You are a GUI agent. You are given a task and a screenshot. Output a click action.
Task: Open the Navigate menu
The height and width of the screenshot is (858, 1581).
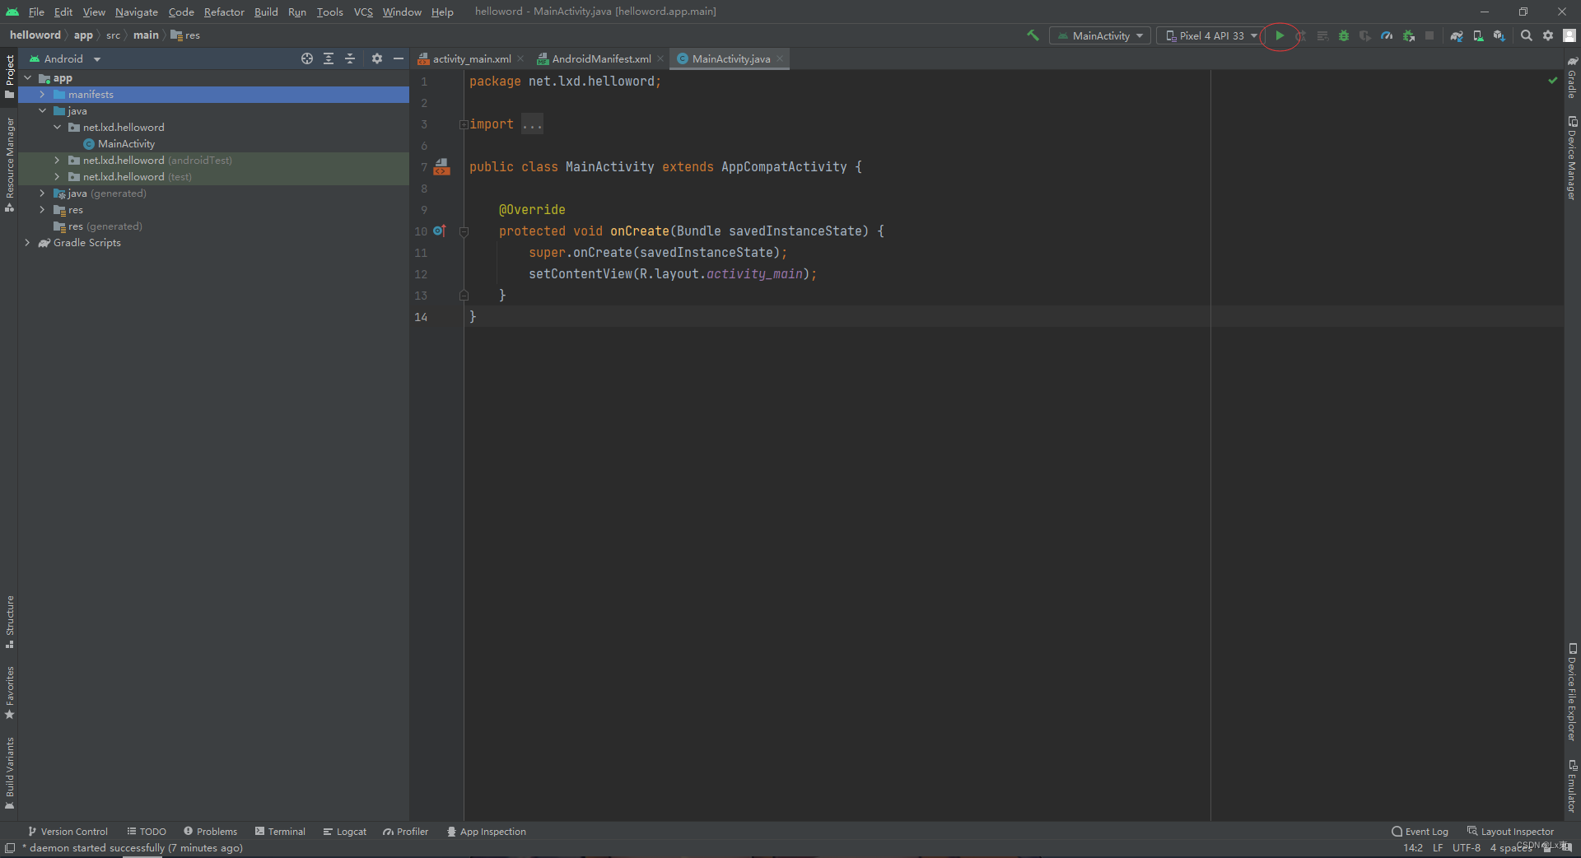(136, 12)
